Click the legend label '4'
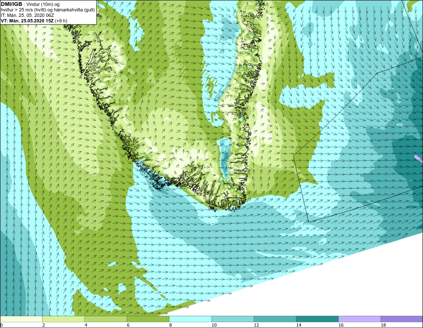This screenshot has width=423, height=328. (86, 325)
